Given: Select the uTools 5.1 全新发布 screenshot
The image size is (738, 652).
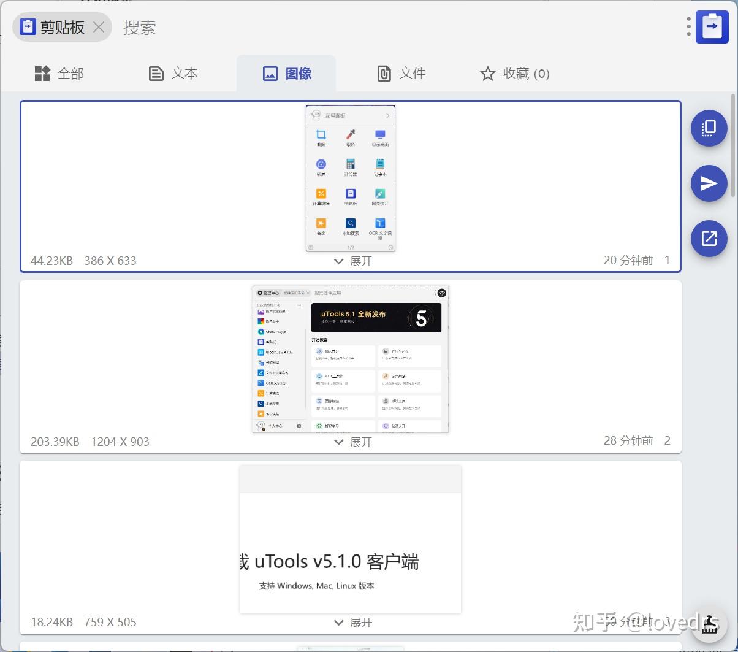Looking at the screenshot, I should pyautogui.click(x=350, y=358).
